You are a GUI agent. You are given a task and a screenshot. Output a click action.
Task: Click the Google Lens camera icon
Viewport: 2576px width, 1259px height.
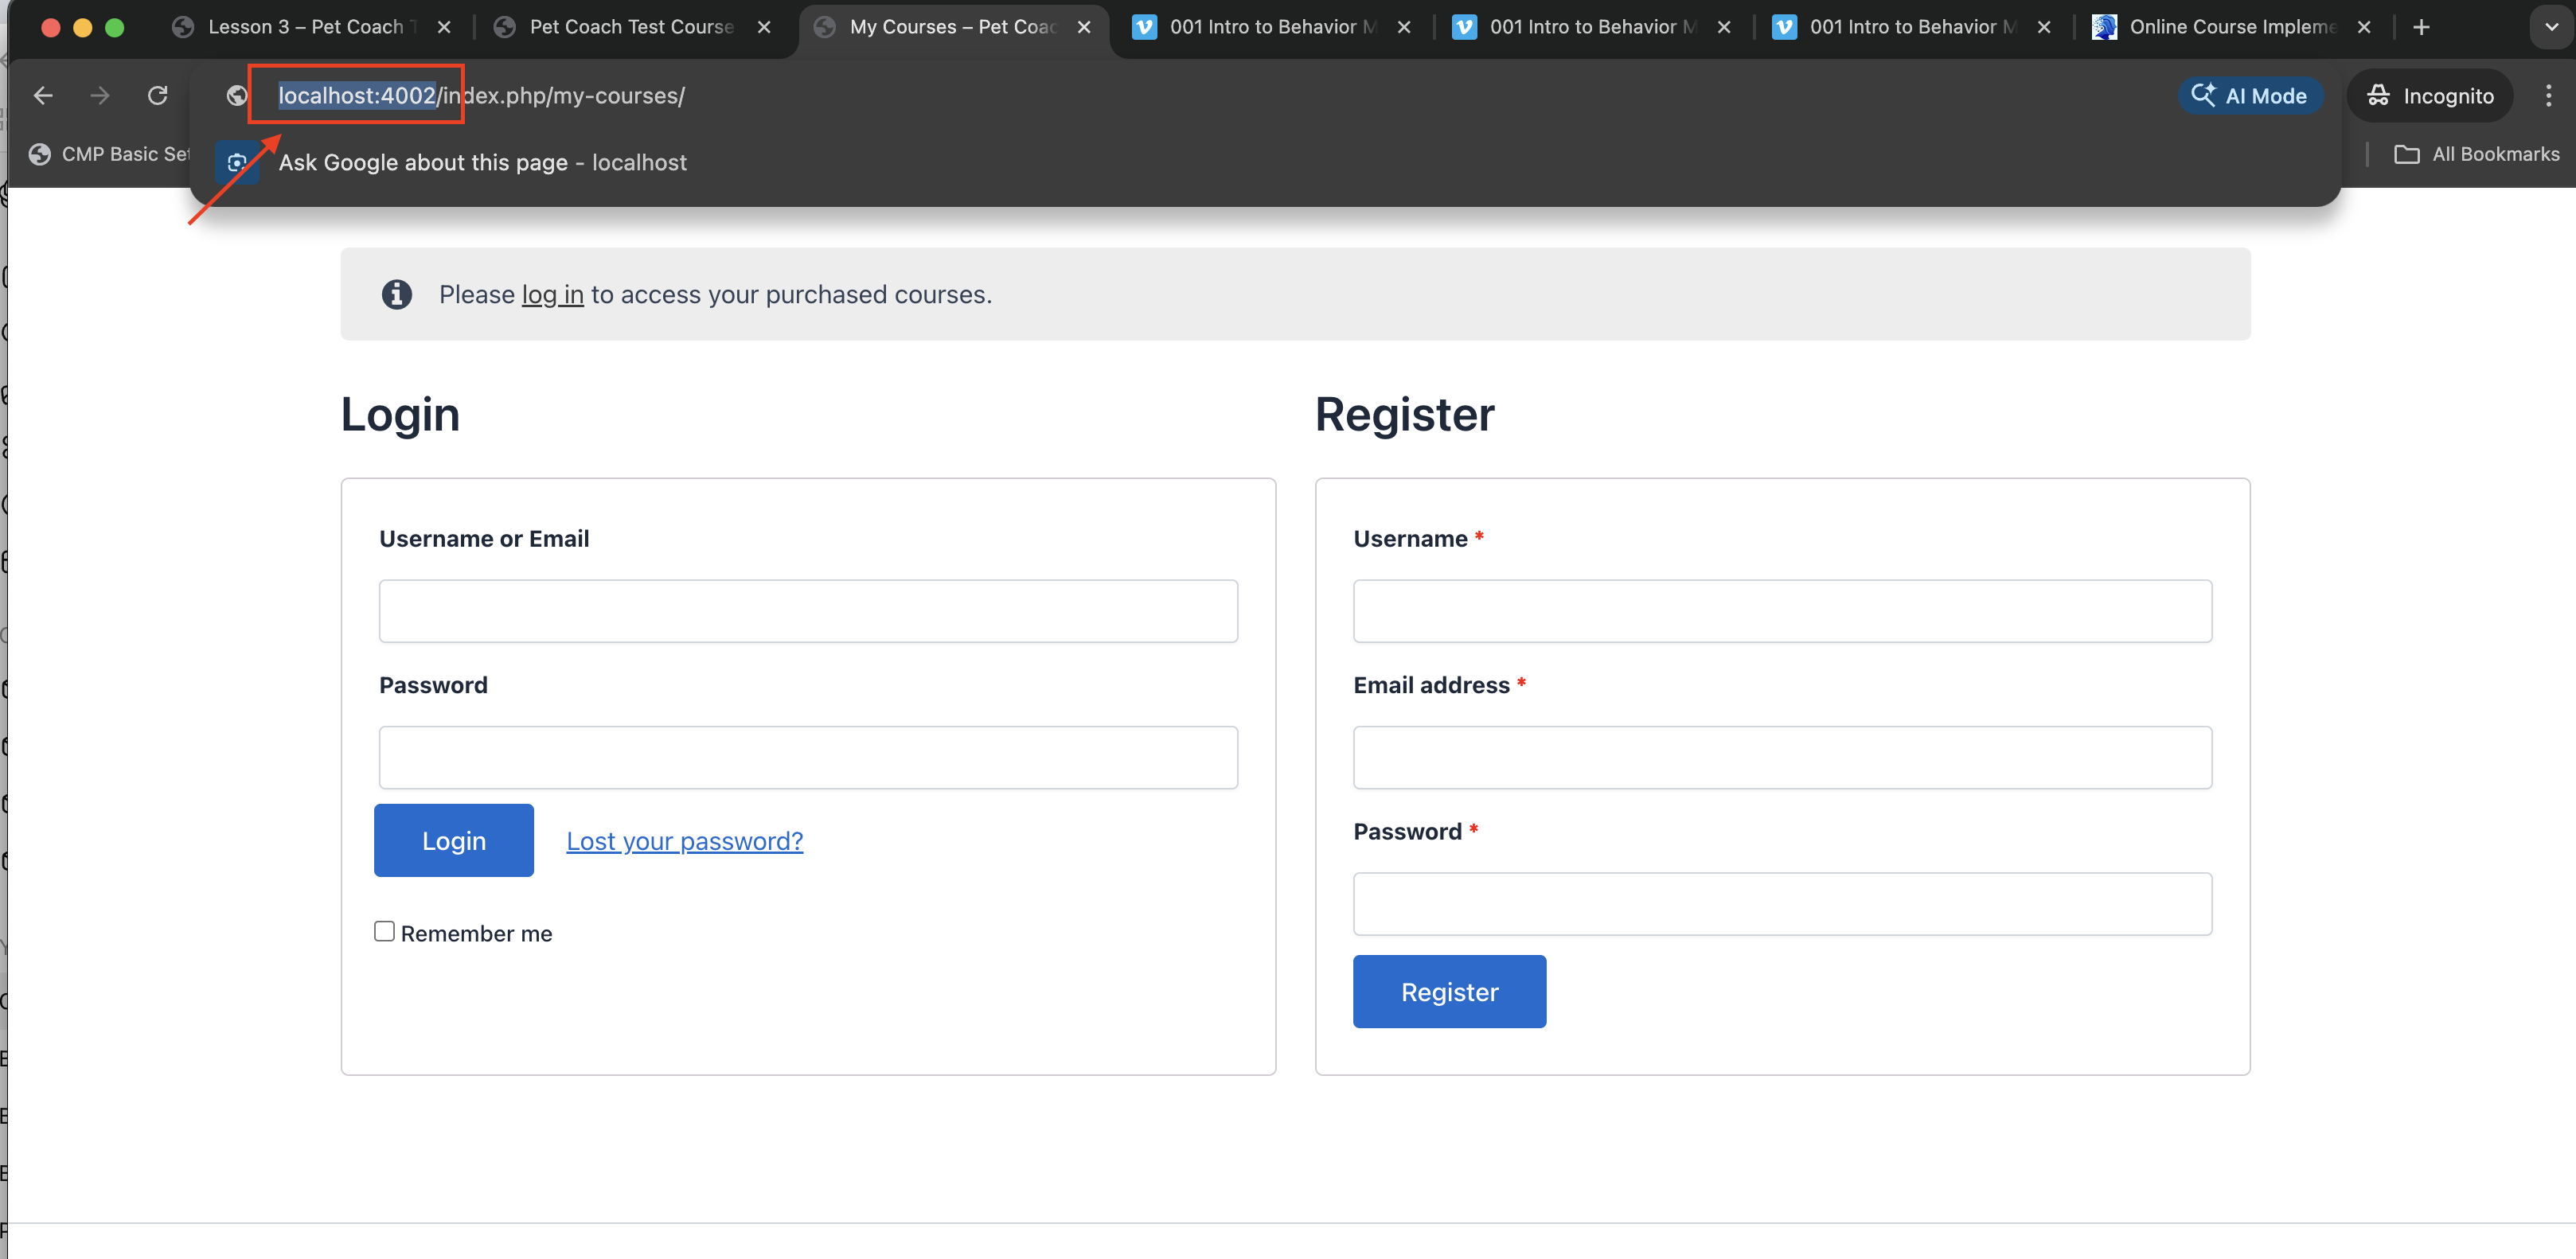237,162
